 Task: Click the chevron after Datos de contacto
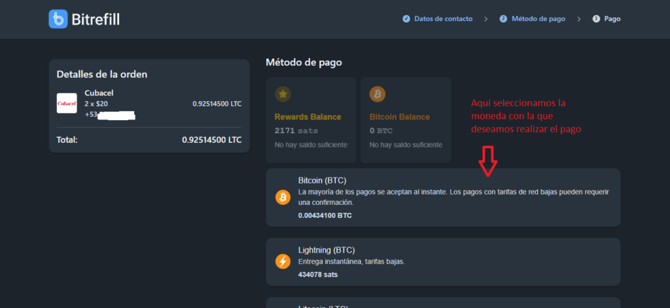486,19
